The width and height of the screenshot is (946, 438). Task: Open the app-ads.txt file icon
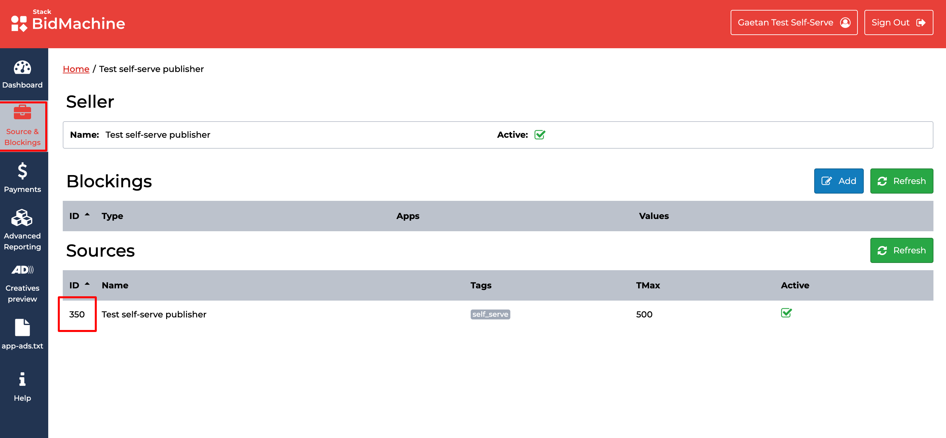click(22, 327)
